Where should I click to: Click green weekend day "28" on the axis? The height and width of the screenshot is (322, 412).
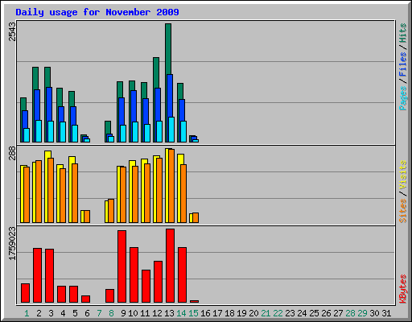(x=350, y=313)
